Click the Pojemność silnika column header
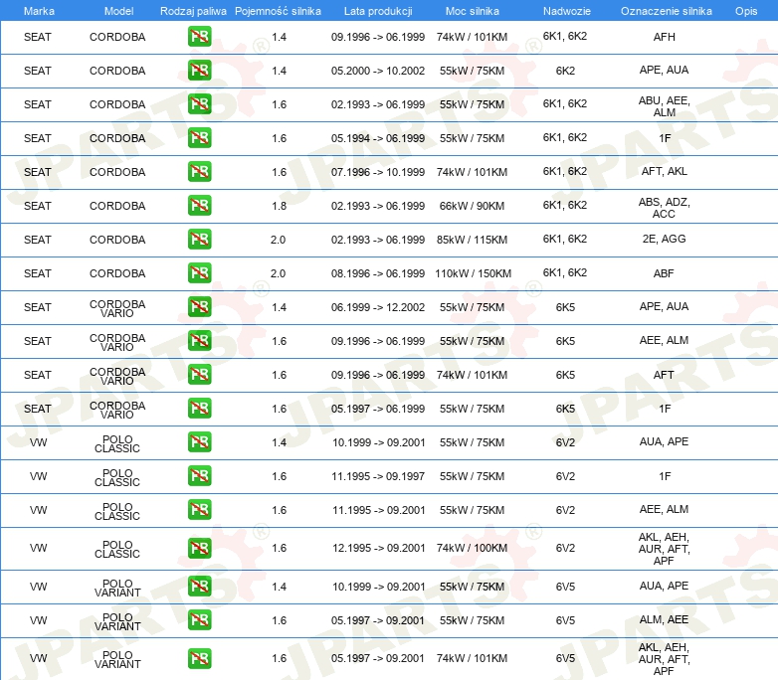Viewport: 778px width, 680px height. click(x=278, y=11)
